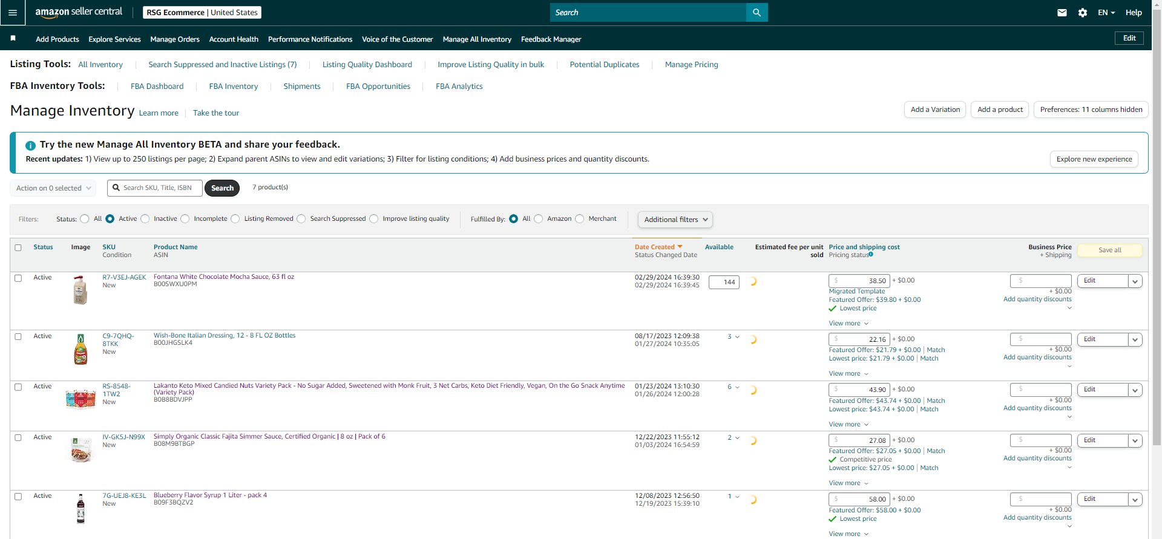Open the settings gear icon
Viewport: 1162px width, 539px height.
1083,13
